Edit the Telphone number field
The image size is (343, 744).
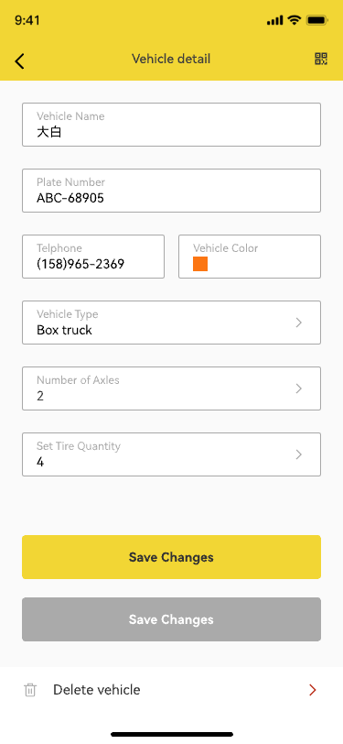tap(93, 257)
